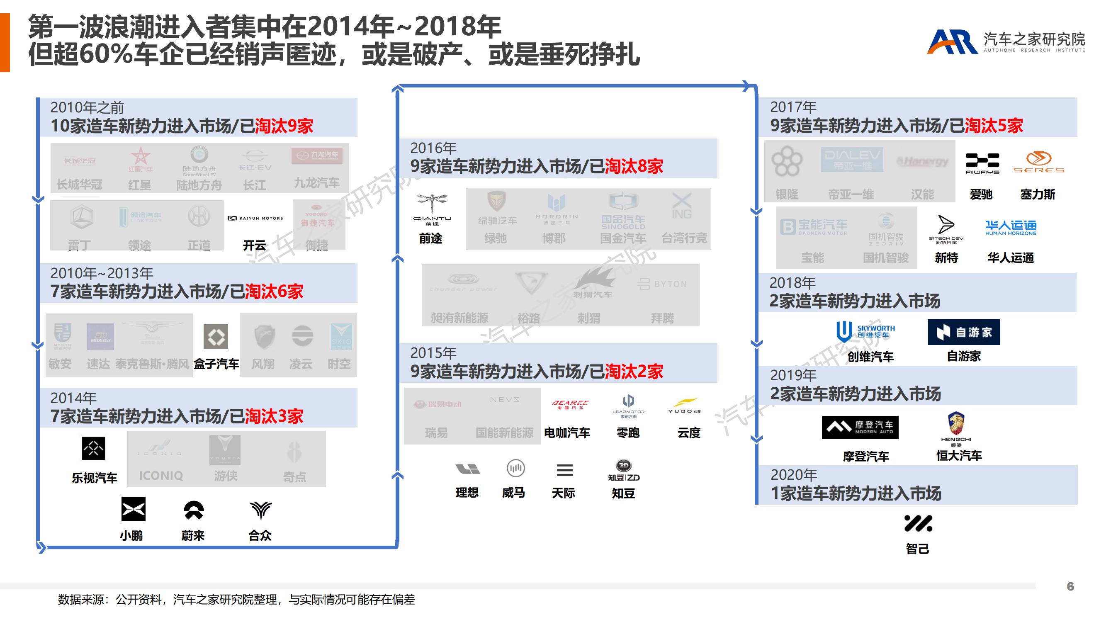Click the red '淘汰5家' text
Image resolution: width=1106 pixels, height=622 pixels.
tap(994, 126)
